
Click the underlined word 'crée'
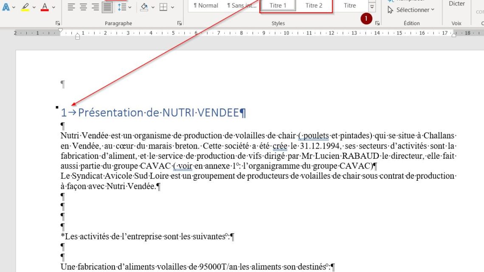tap(280, 146)
